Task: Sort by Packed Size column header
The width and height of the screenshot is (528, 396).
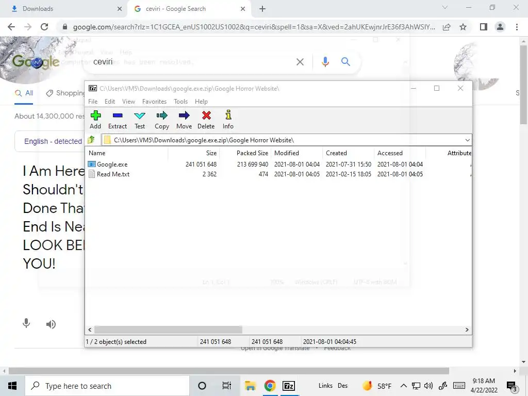Action: [245, 153]
